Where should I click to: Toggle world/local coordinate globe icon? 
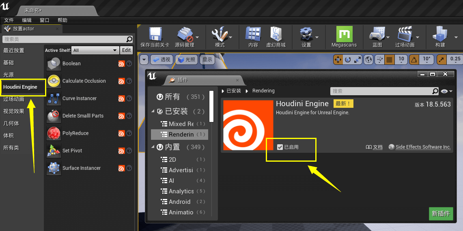[368, 59]
